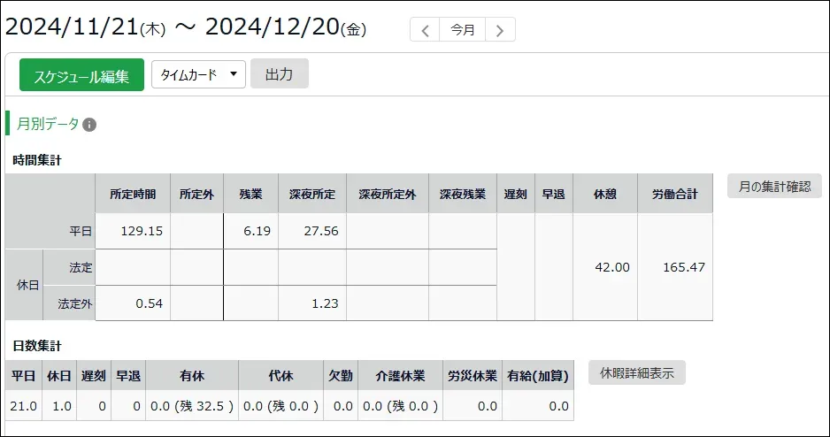Click the holiday late-night value 1.23
The width and height of the screenshot is (830, 437).
pos(325,303)
